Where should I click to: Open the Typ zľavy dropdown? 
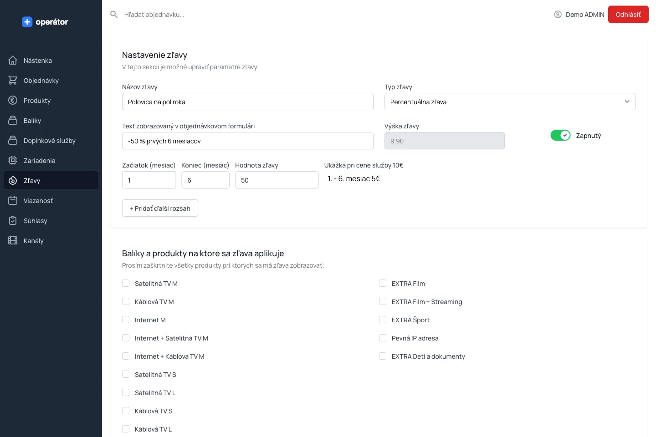[x=510, y=102]
